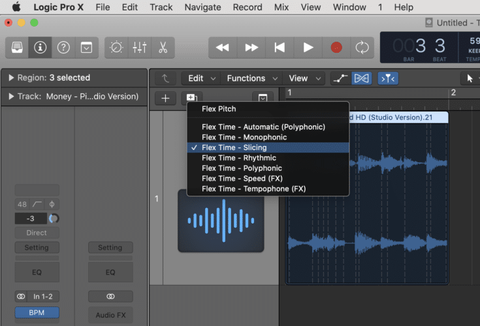Open EQ on left channel strip

pos(37,273)
